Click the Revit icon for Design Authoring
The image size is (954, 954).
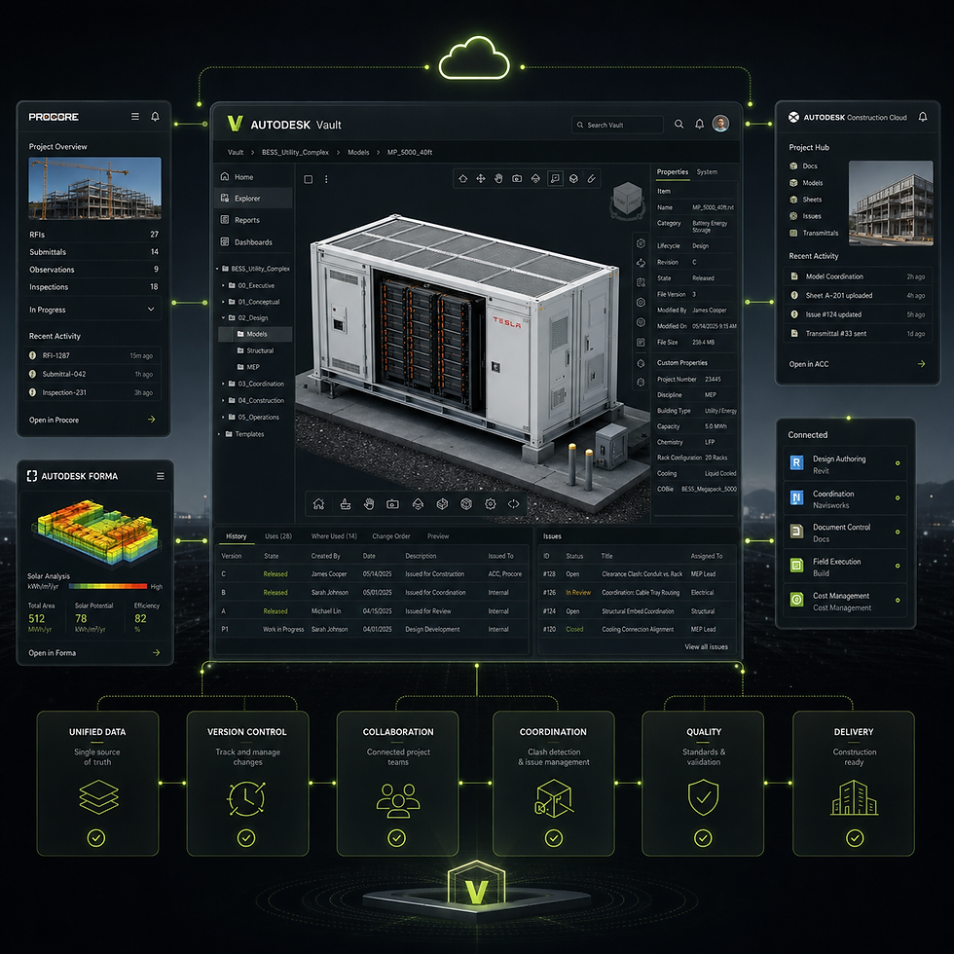tap(796, 463)
